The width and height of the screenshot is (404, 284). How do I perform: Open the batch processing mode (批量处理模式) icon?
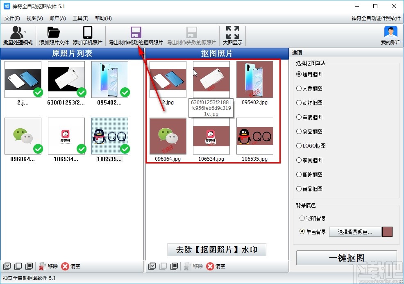click(x=16, y=32)
